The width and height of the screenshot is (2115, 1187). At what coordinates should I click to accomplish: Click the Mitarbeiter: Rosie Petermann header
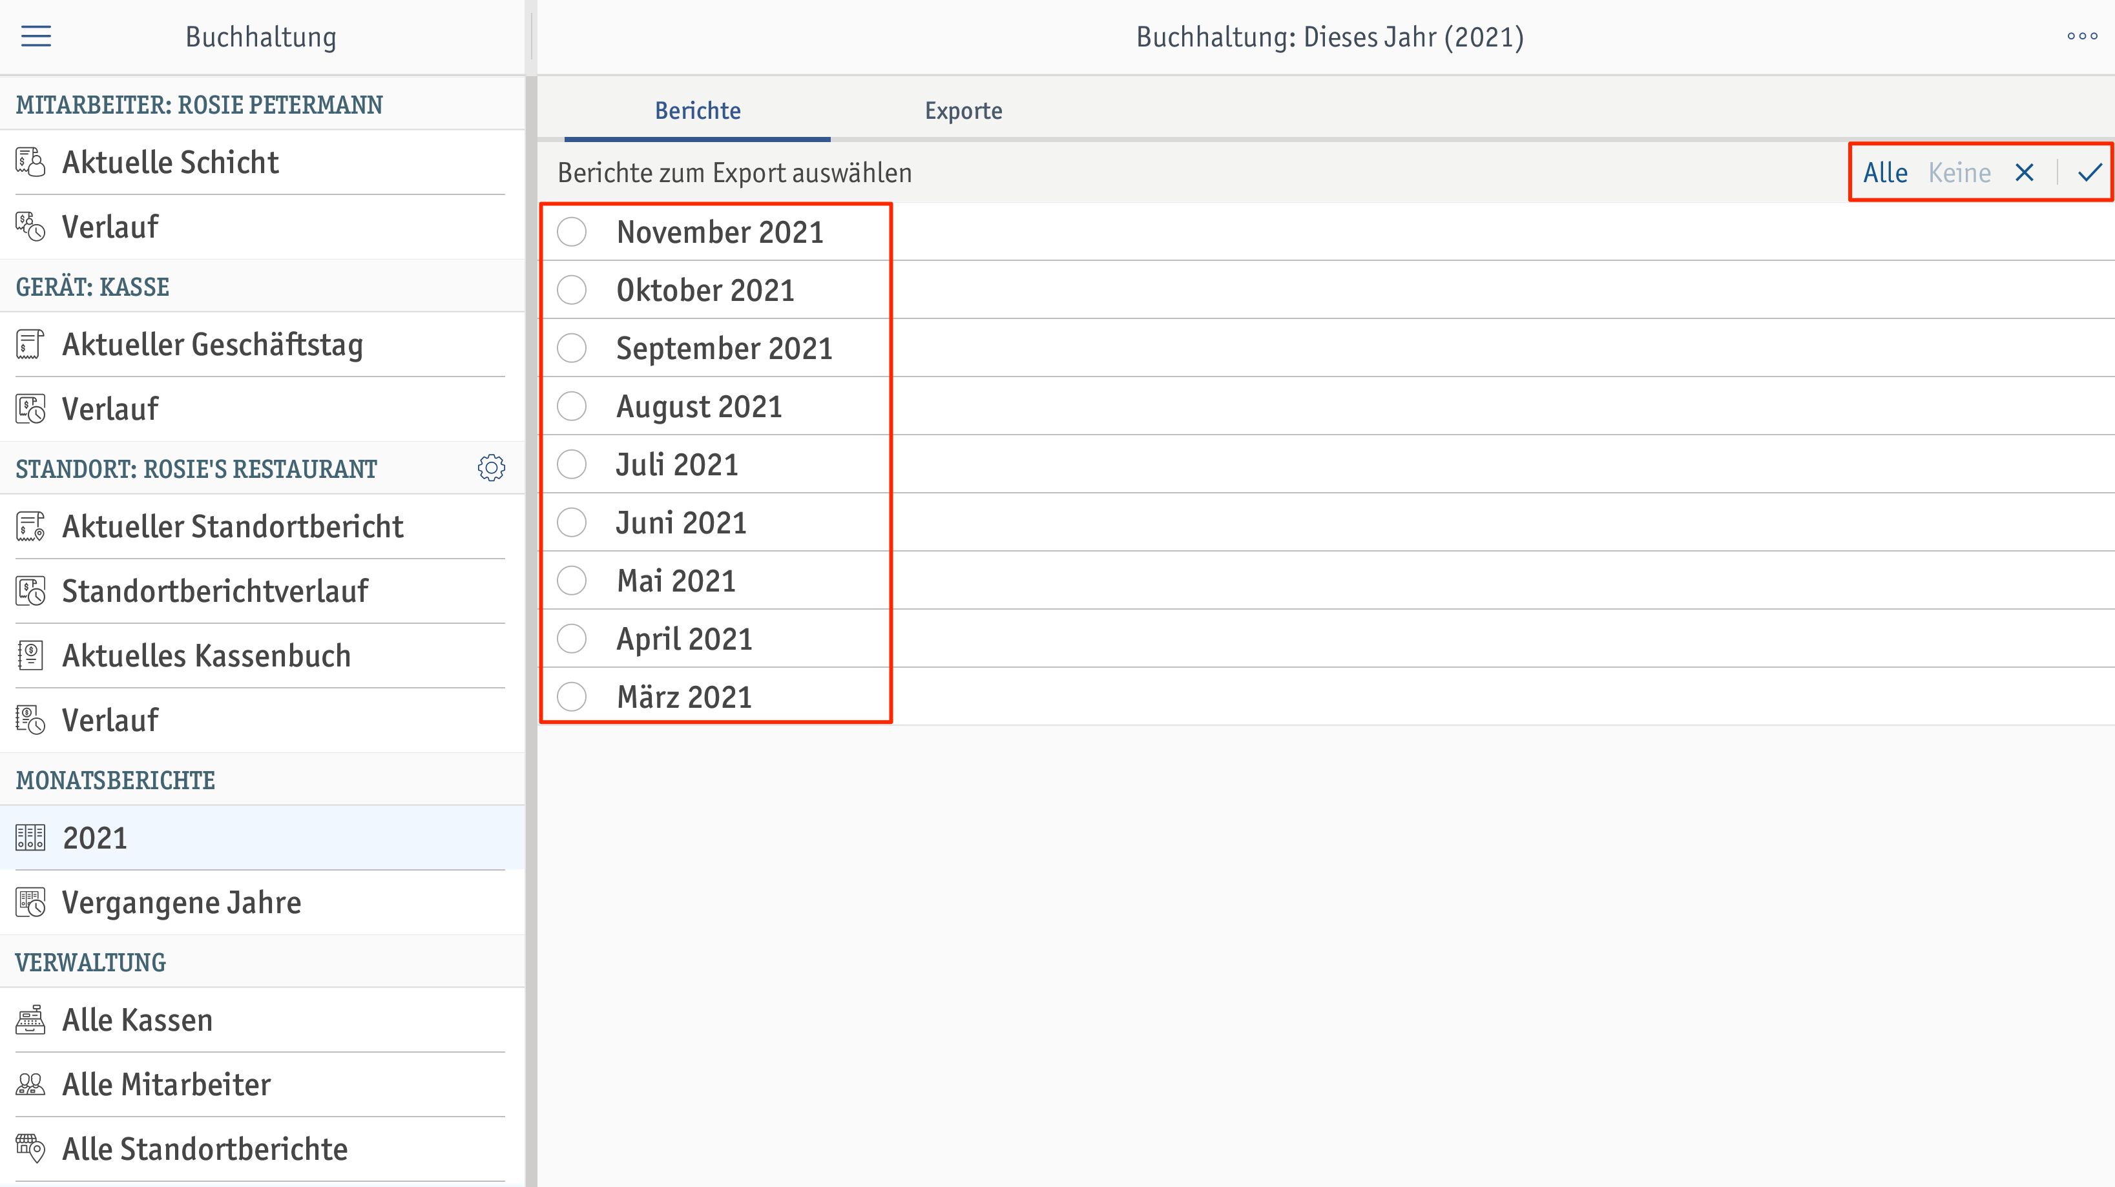coord(199,105)
